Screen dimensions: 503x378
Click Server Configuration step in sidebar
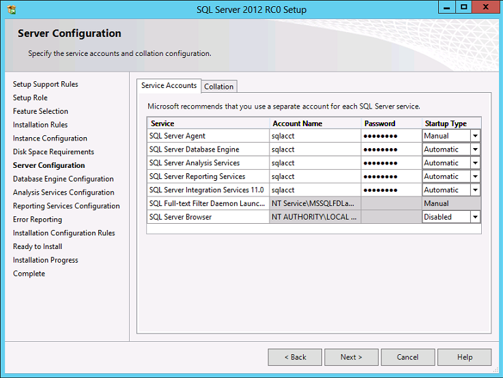(48, 165)
